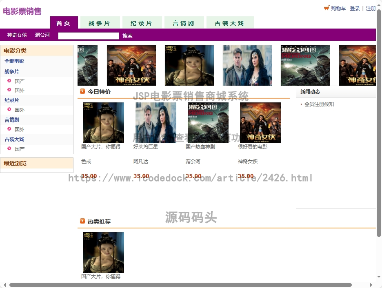The height and width of the screenshot is (288, 382).
Task: Click the scroll-down arrow of vertical scrollbar
Action: 379,277
